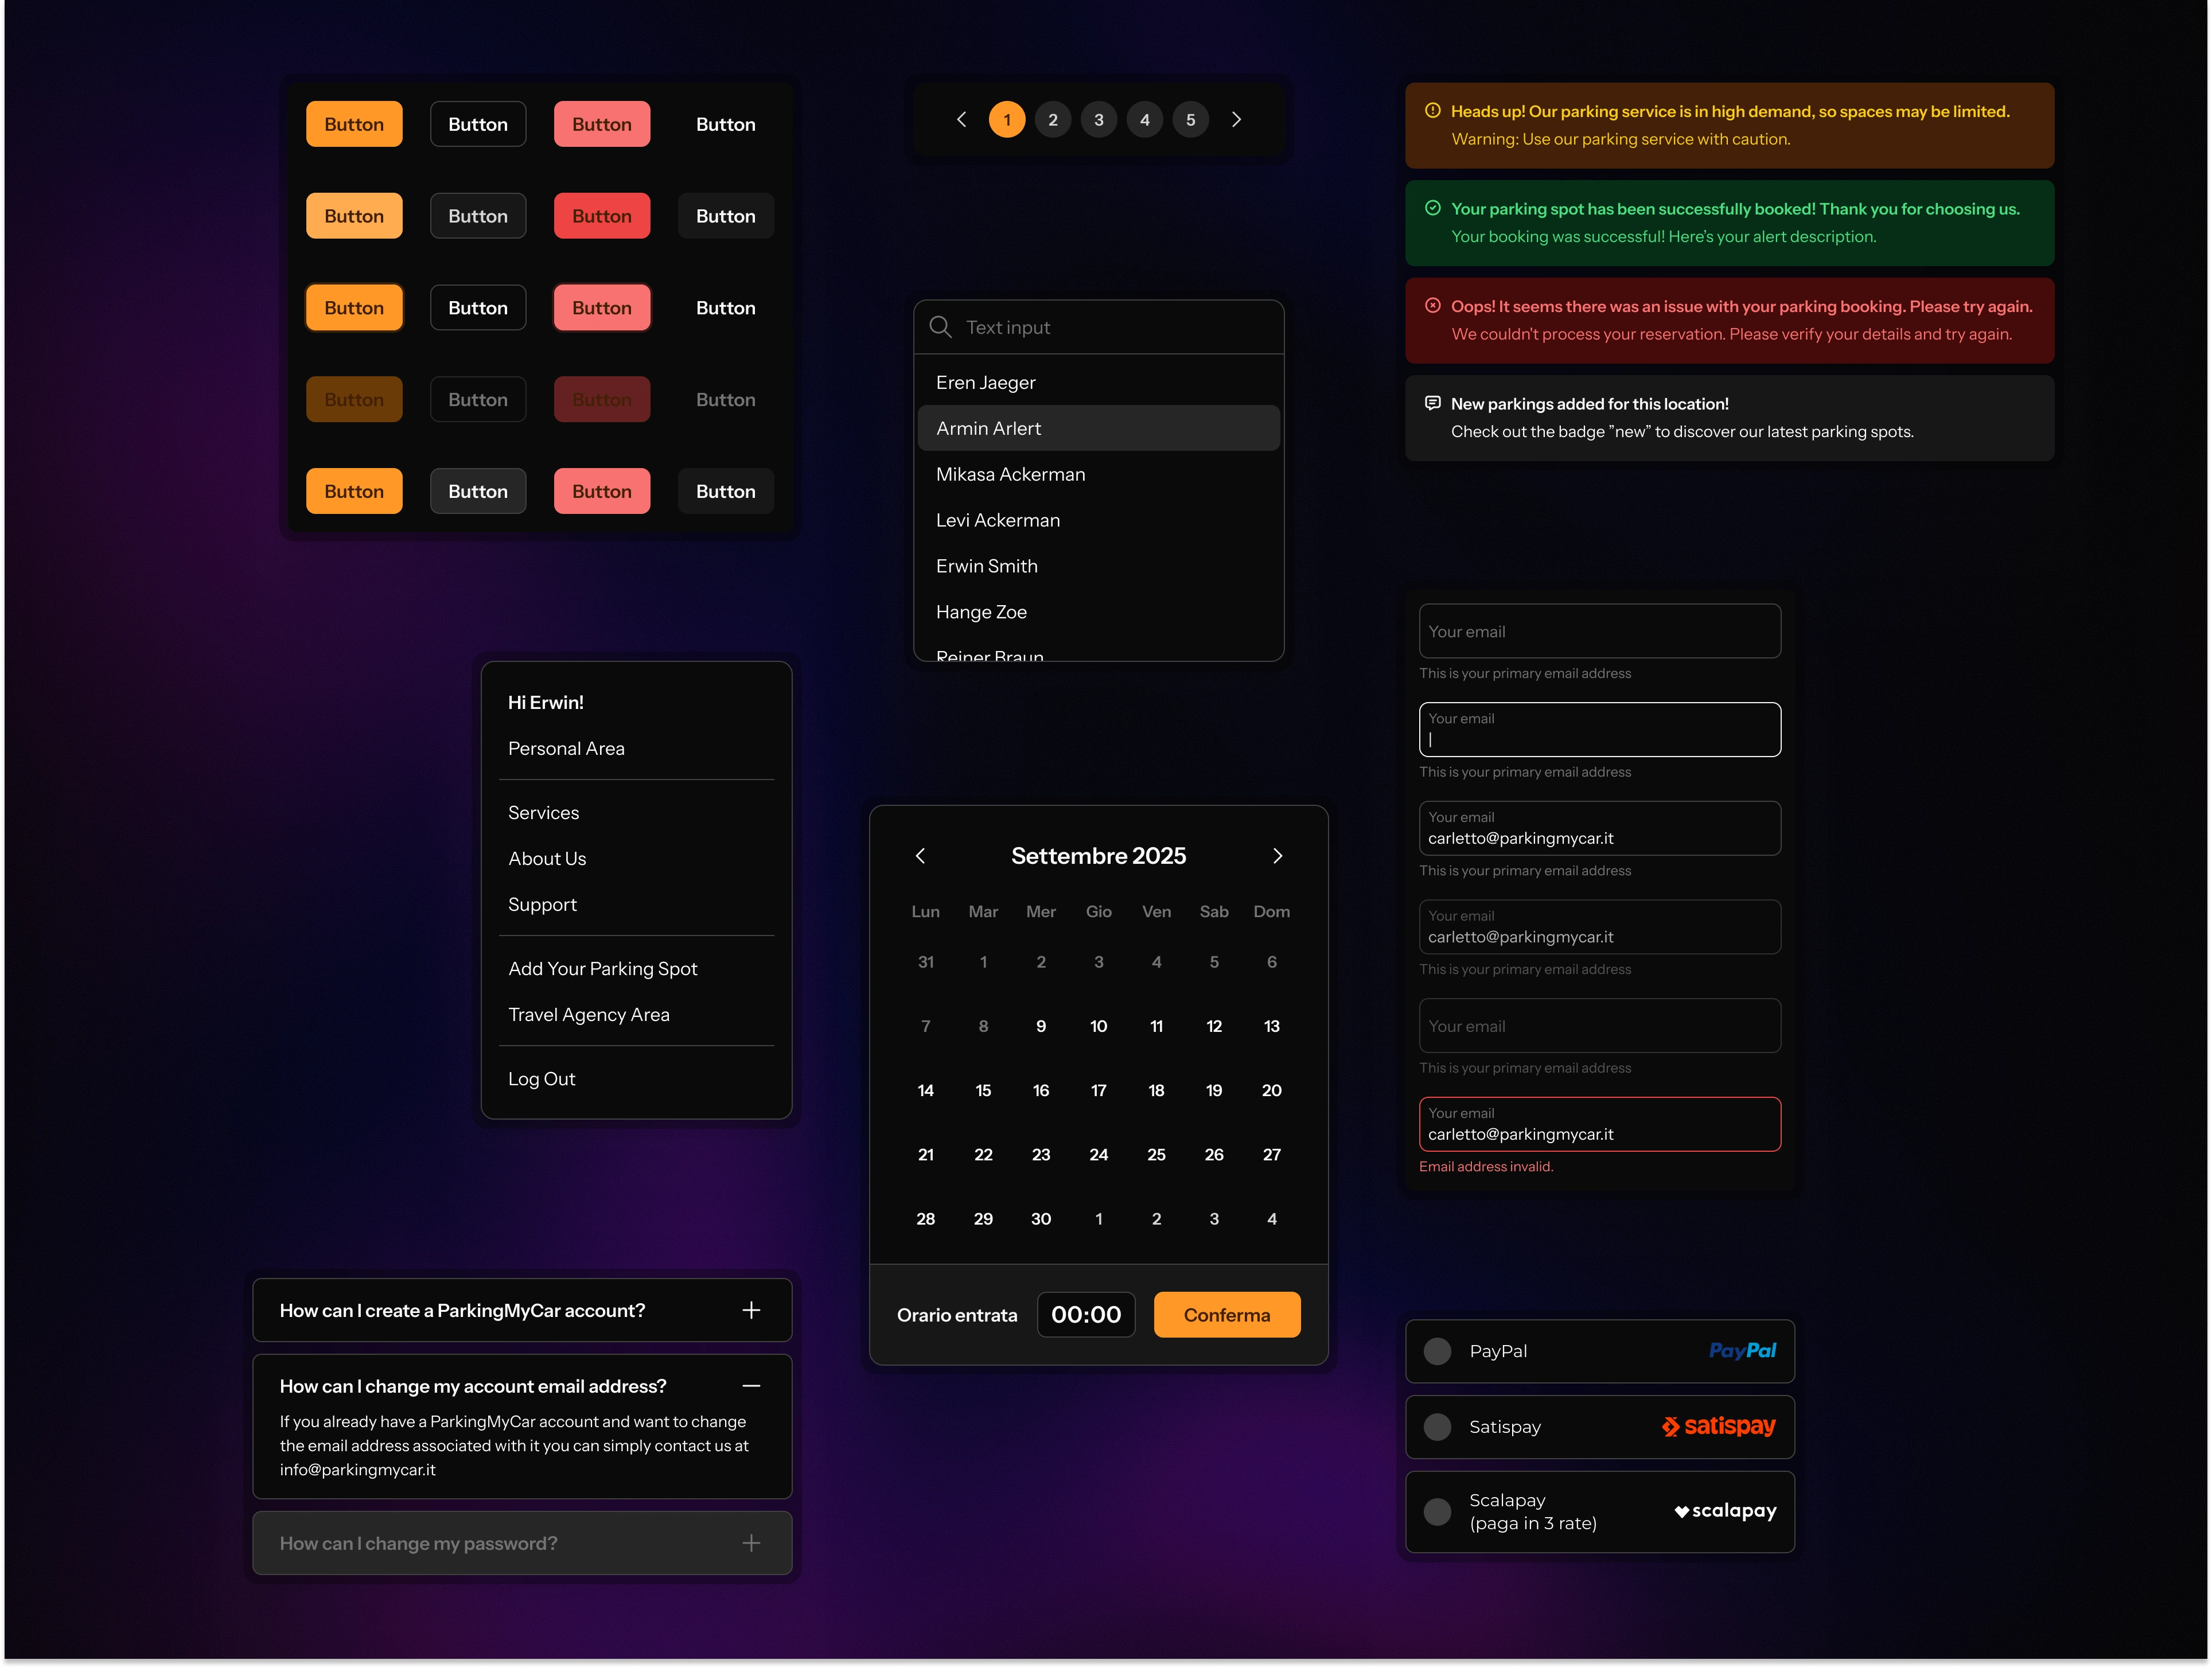
Task: Click the error icon in the red booking alert
Action: (1433, 305)
